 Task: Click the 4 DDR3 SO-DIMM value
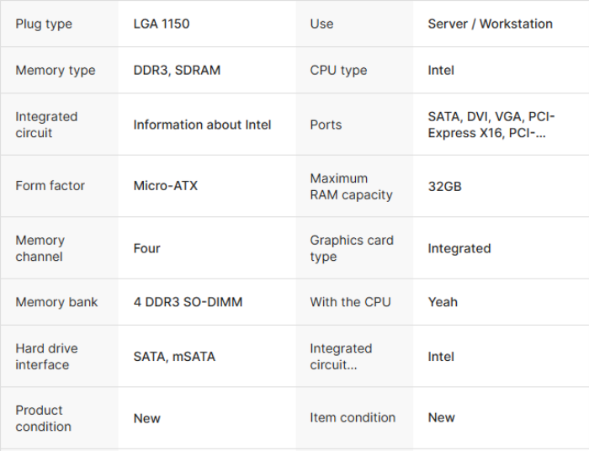click(x=188, y=302)
